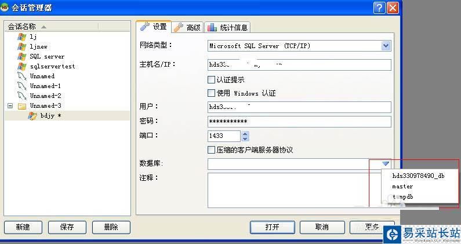
Task: Click the 保存 button
Action: [x=67, y=227]
